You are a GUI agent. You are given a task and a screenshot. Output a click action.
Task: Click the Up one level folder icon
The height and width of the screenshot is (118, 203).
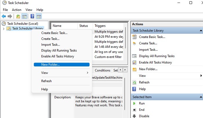click(x=18, y=16)
